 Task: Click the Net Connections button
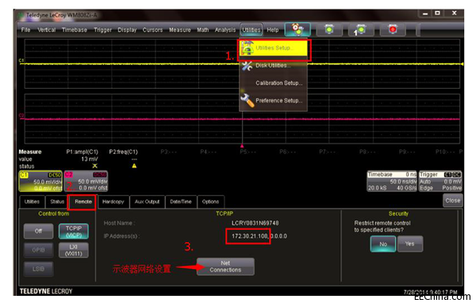pos(225,267)
